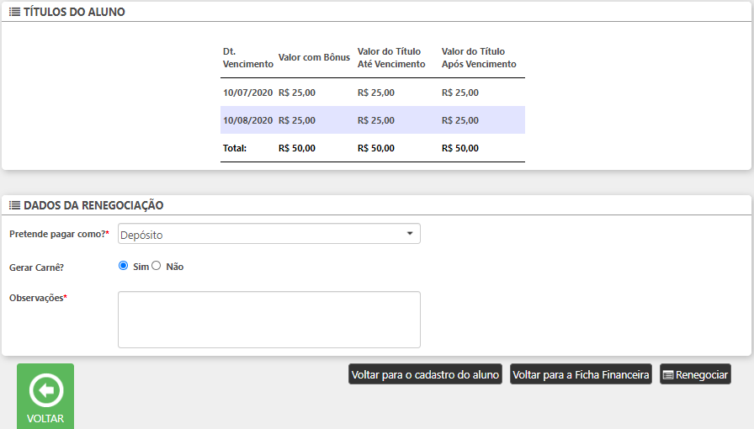The width and height of the screenshot is (754, 429).
Task: Click the list icon beside Dados da Renegociação
Action: click(x=14, y=205)
